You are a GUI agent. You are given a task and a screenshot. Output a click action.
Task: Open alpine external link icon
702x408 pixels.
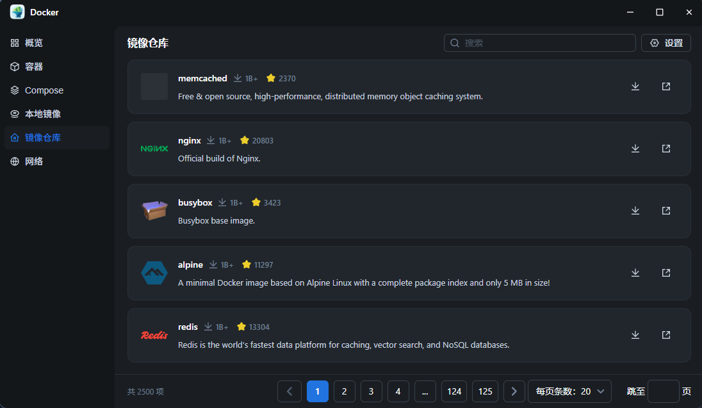coord(666,273)
